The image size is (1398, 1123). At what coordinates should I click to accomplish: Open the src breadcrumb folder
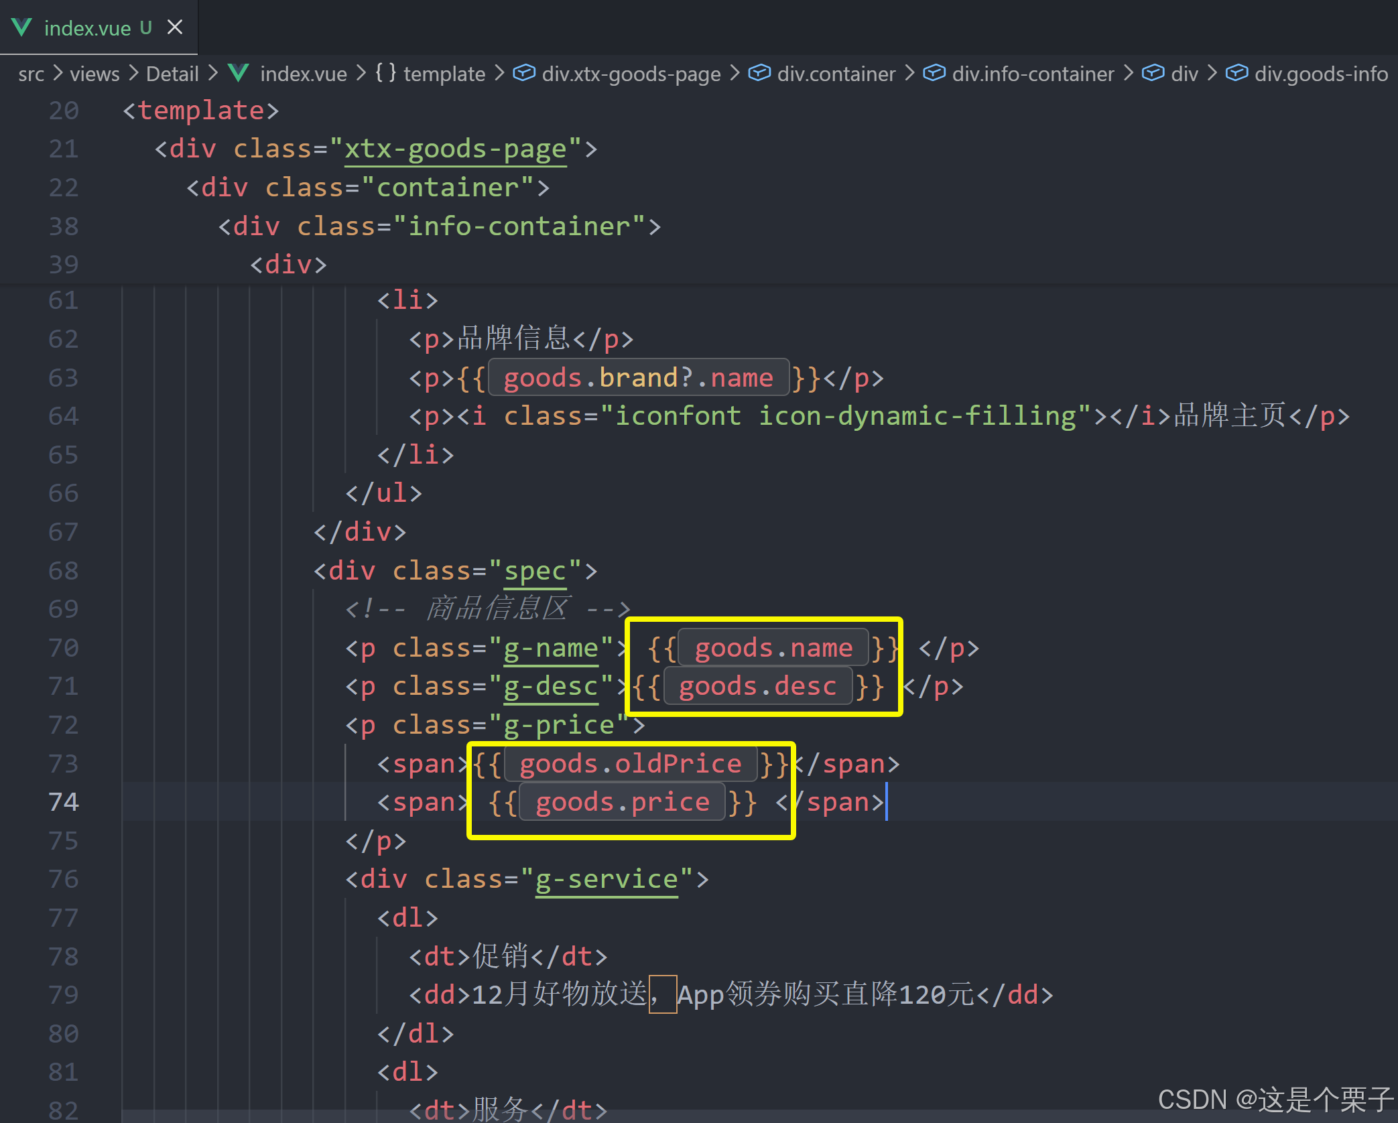[31, 74]
